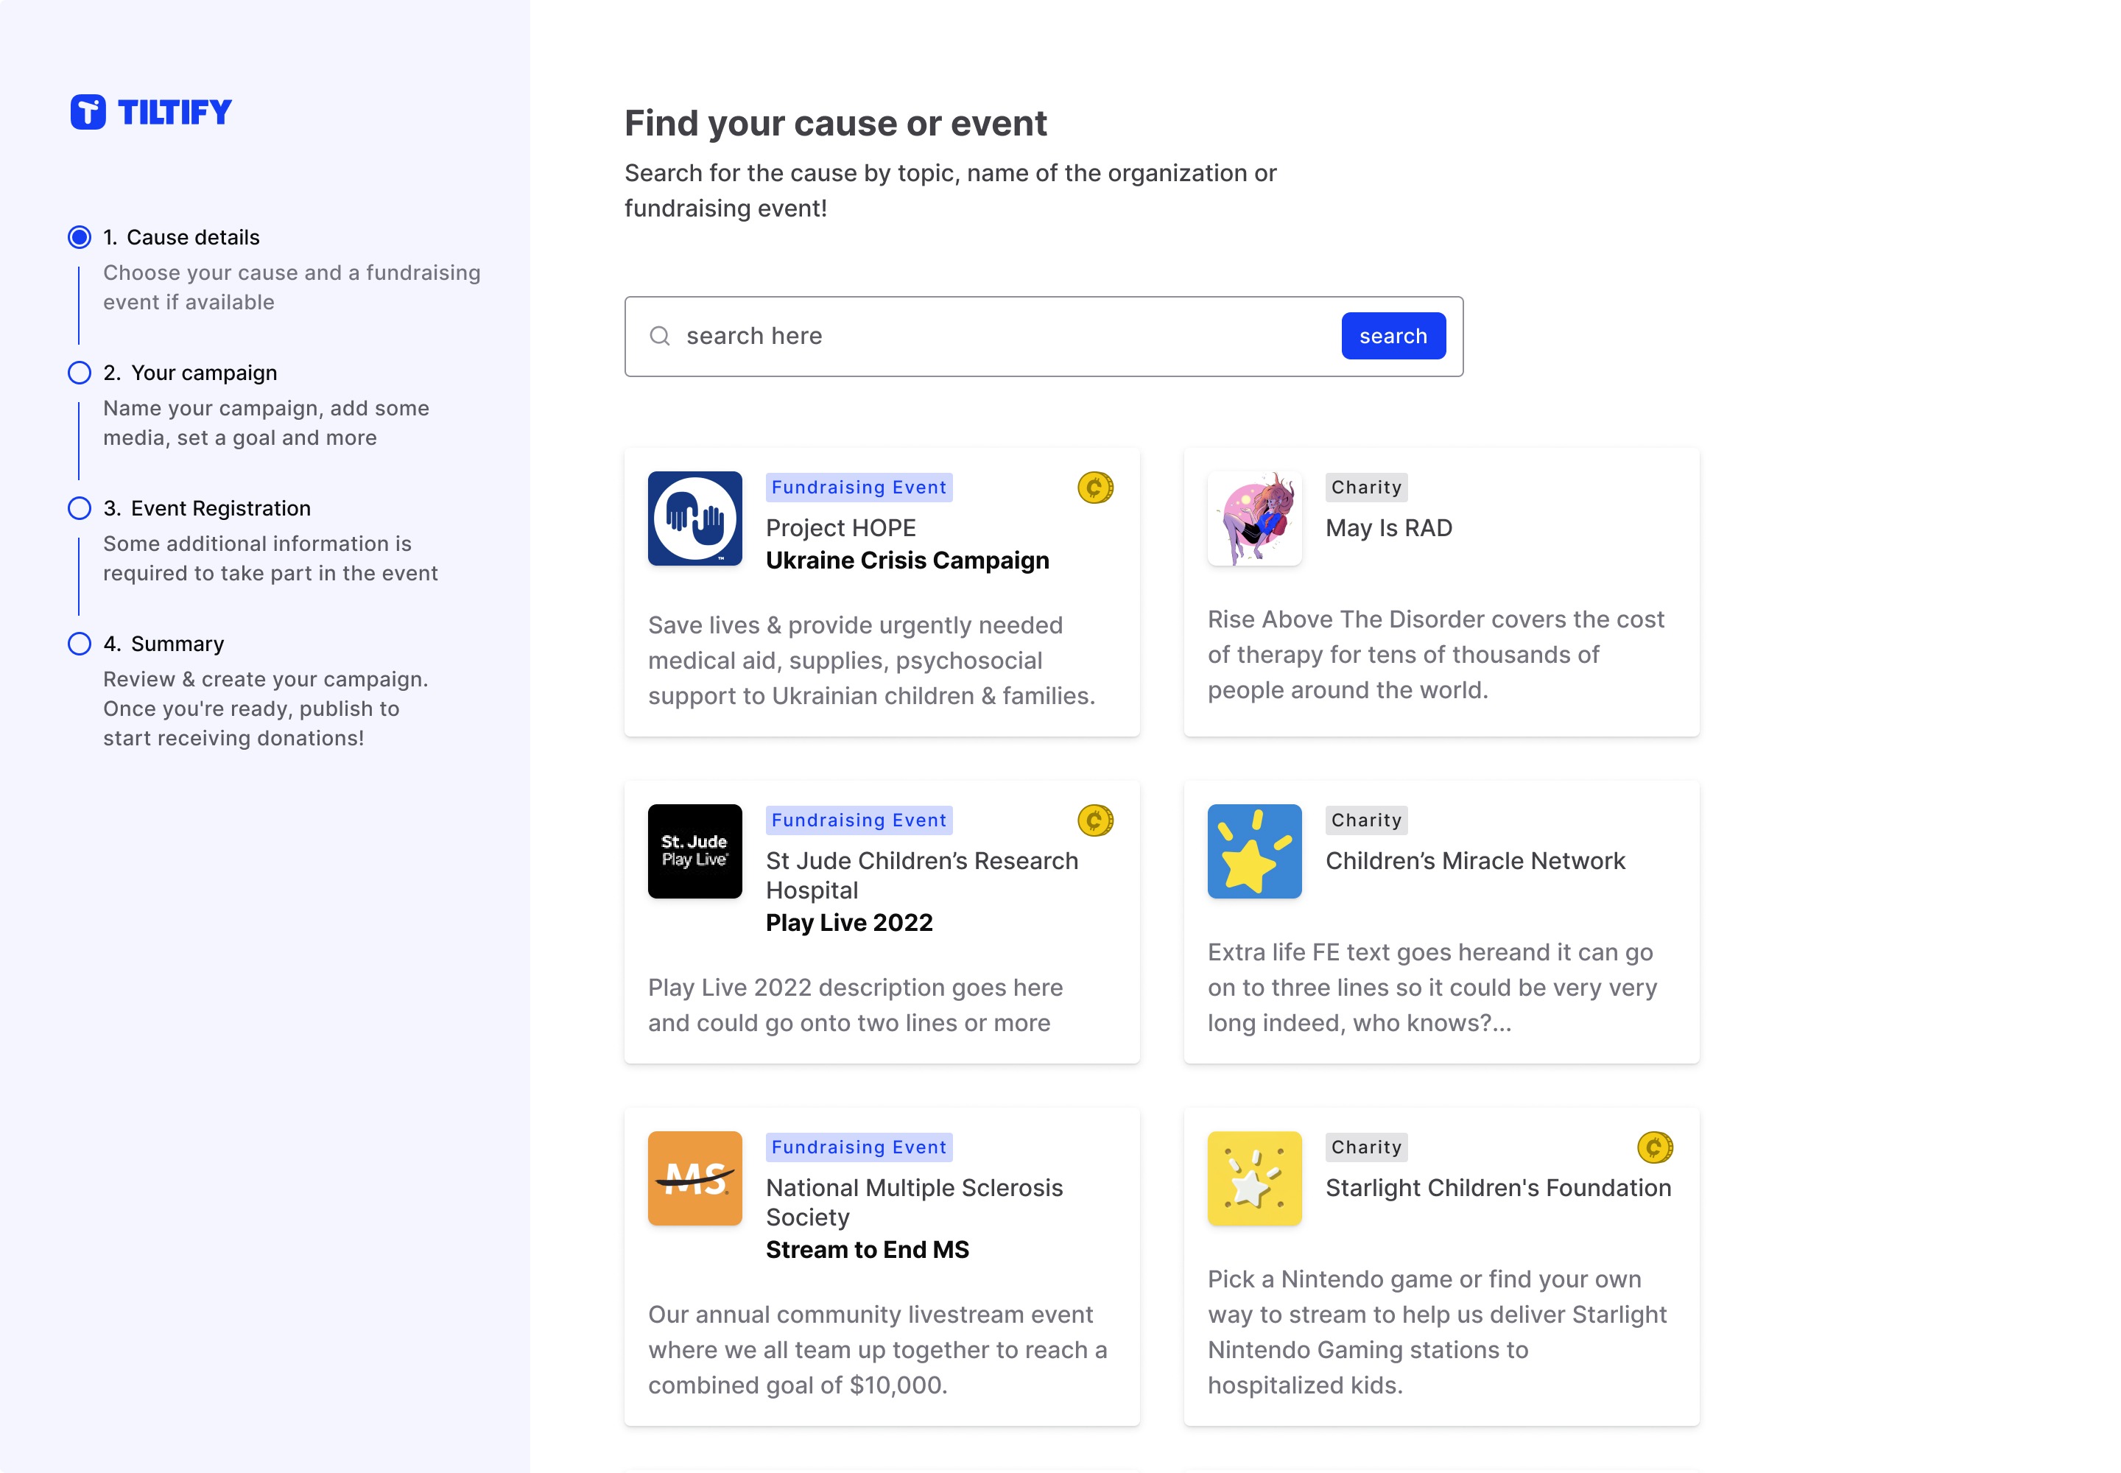The image size is (2121, 1473).
Task: Click 'Some additional information is required' text
Action: [270, 559]
